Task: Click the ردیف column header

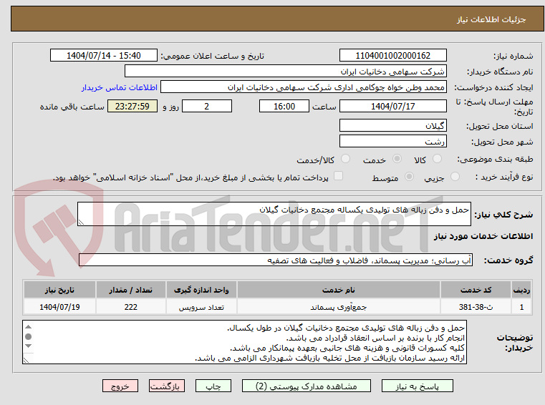Action: (521, 290)
